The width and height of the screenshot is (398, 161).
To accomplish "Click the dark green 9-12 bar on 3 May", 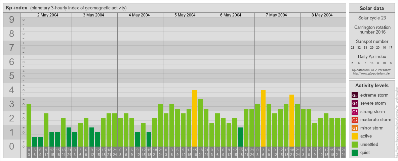I will [92, 137].
